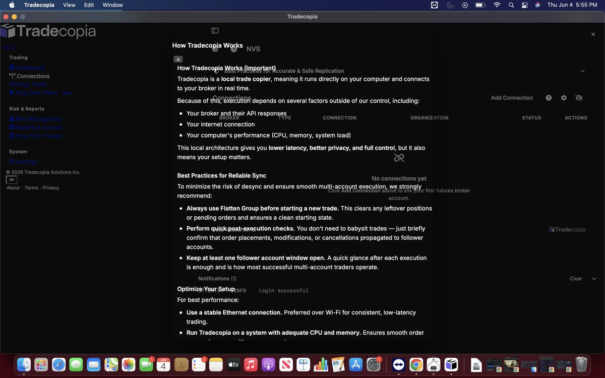This screenshot has height=378, width=605.
Task: Toggle the sidebar panel icon
Action: click(x=215, y=31)
